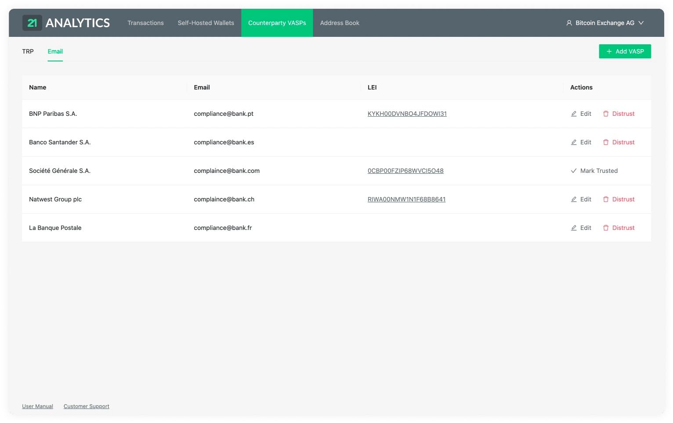
Task: Select the Counterparty VASPs section
Action: [x=277, y=23]
